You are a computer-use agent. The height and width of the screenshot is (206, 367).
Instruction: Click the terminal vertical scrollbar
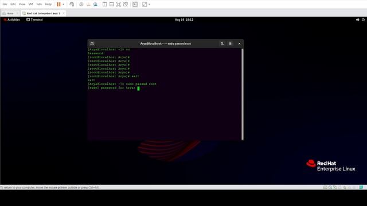pyautogui.click(x=243, y=94)
